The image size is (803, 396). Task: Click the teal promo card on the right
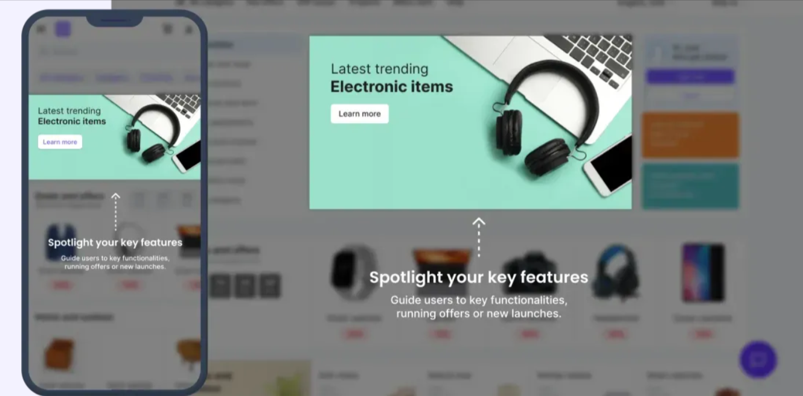coord(690,186)
